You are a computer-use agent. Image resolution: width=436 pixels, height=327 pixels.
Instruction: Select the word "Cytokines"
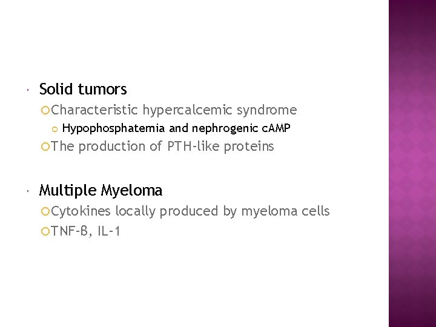point(81,211)
